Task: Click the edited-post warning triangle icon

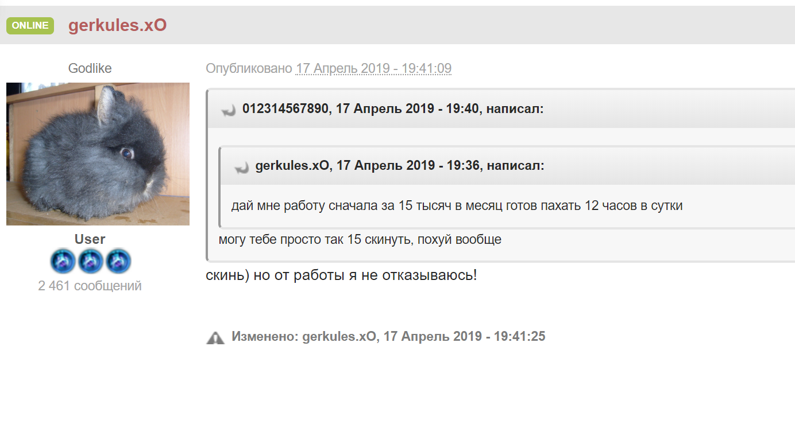Action: pos(215,336)
